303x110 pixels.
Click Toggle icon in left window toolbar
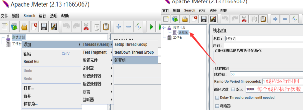pyautogui.click(x=138, y=27)
